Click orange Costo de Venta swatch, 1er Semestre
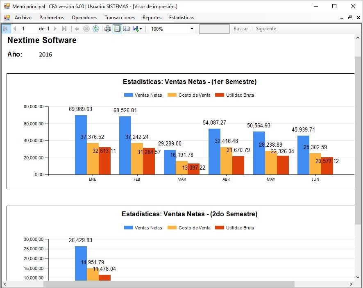Image resolution: width=363 pixels, height=288 pixels. (x=172, y=95)
